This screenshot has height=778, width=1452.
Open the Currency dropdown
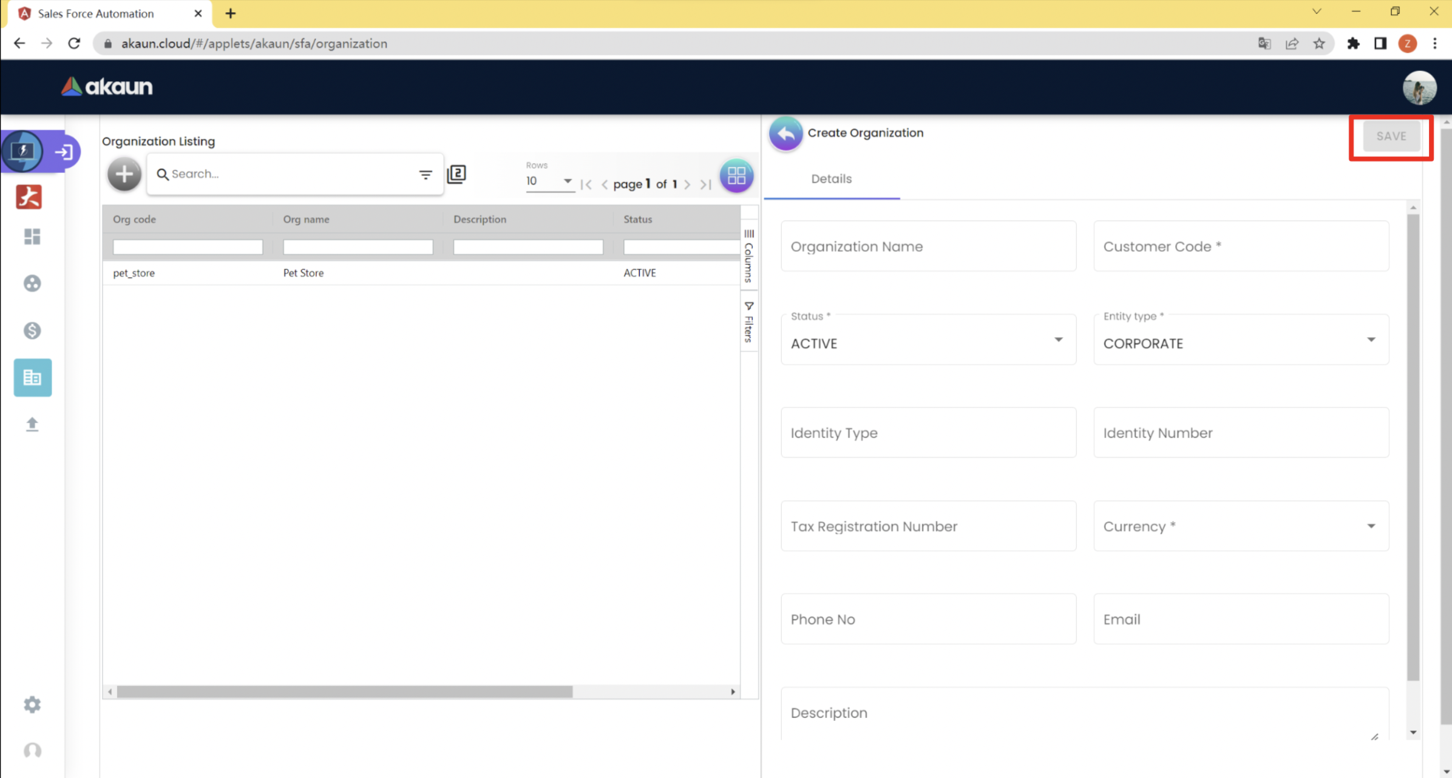click(x=1240, y=526)
